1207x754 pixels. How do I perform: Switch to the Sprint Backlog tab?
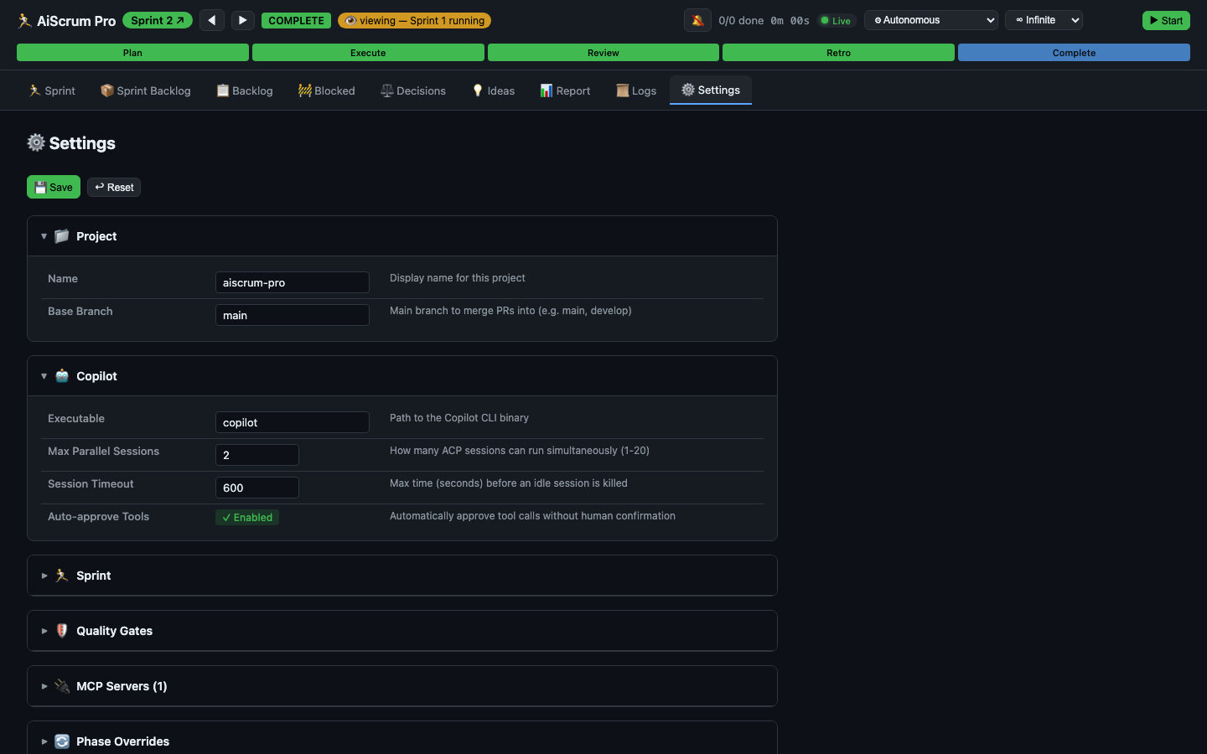tap(146, 90)
